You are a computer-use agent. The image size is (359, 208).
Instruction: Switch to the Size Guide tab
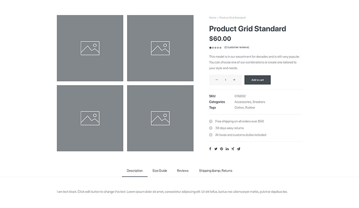[x=160, y=171]
